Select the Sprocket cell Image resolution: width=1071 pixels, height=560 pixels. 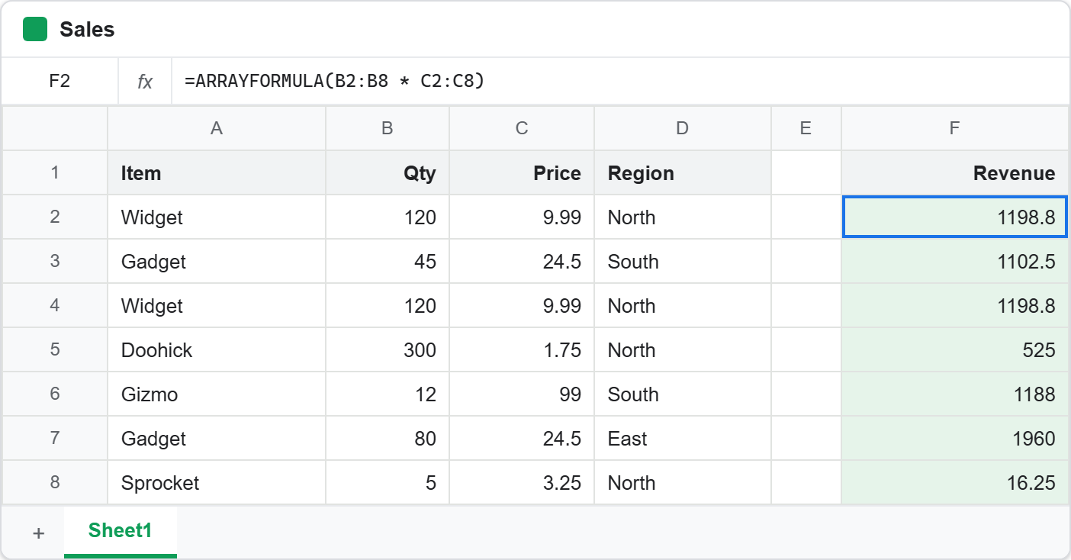(217, 482)
